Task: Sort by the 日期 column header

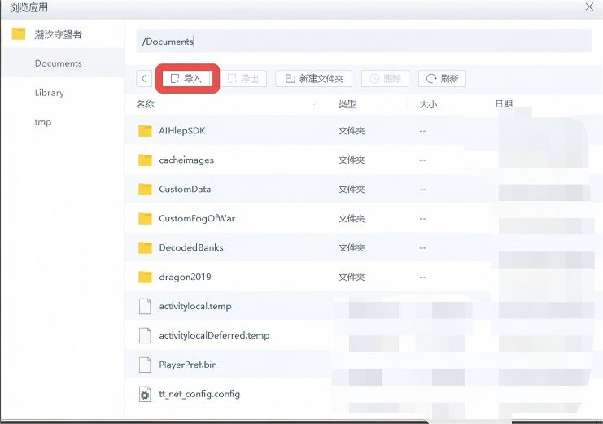Action: click(x=504, y=103)
